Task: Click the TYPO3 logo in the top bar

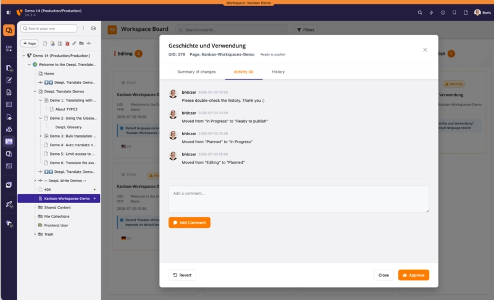Action: click(20, 12)
